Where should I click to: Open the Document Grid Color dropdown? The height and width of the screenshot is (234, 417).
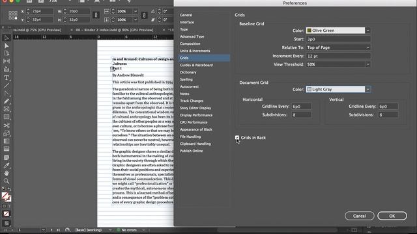tap(367, 90)
